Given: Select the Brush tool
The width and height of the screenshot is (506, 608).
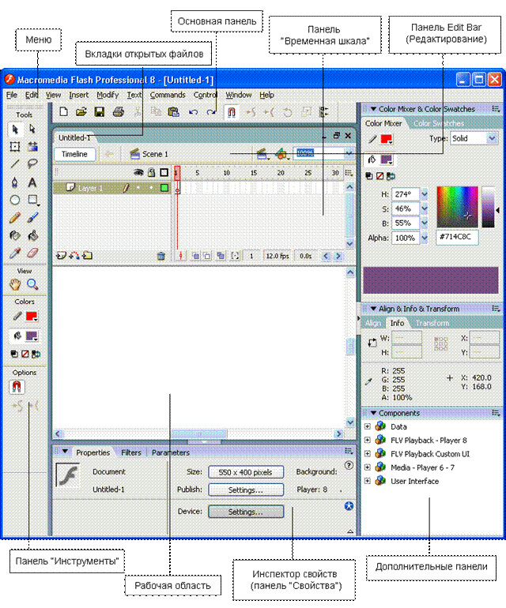Looking at the screenshot, I should [32, 217].
